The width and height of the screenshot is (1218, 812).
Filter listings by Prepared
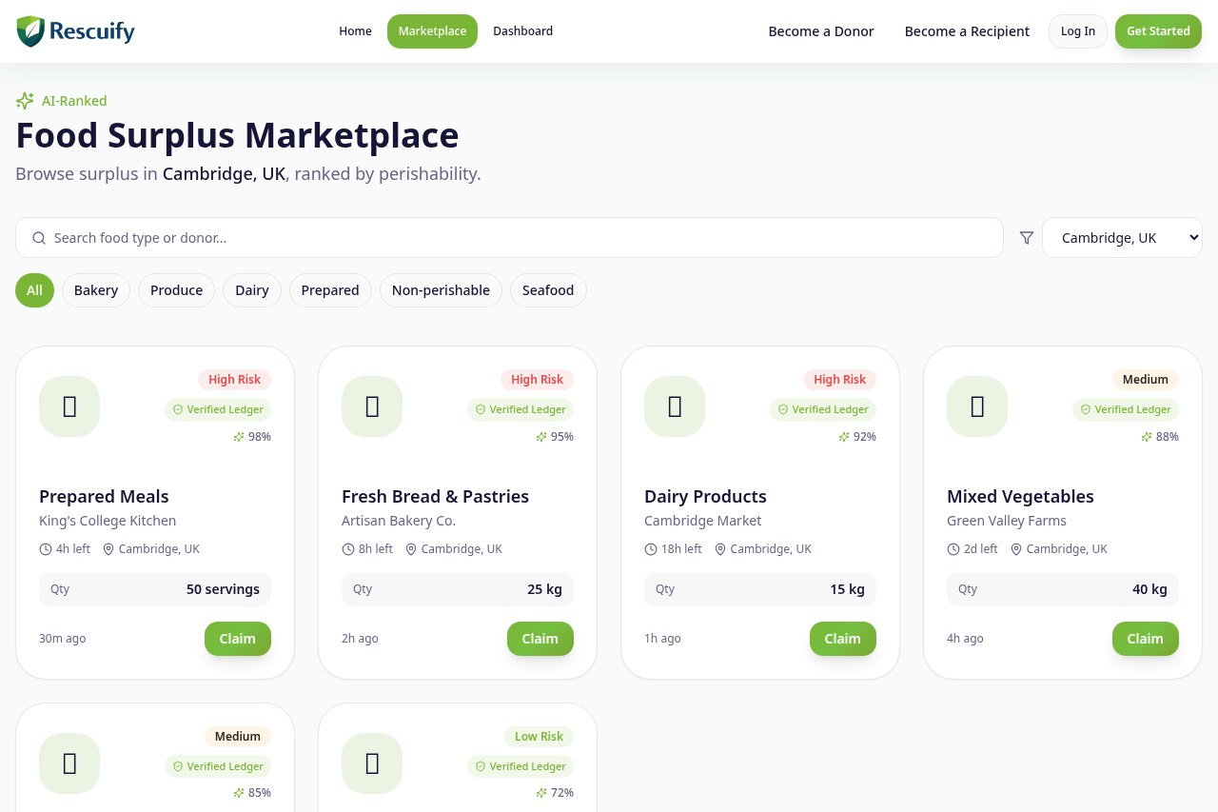pyautogui.click(x=330, y=290)
